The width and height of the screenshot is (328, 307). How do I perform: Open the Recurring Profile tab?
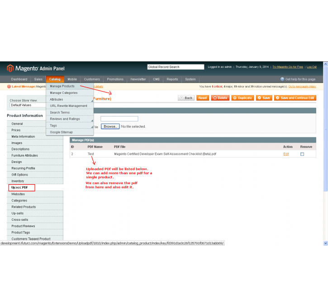coord(35,168)
